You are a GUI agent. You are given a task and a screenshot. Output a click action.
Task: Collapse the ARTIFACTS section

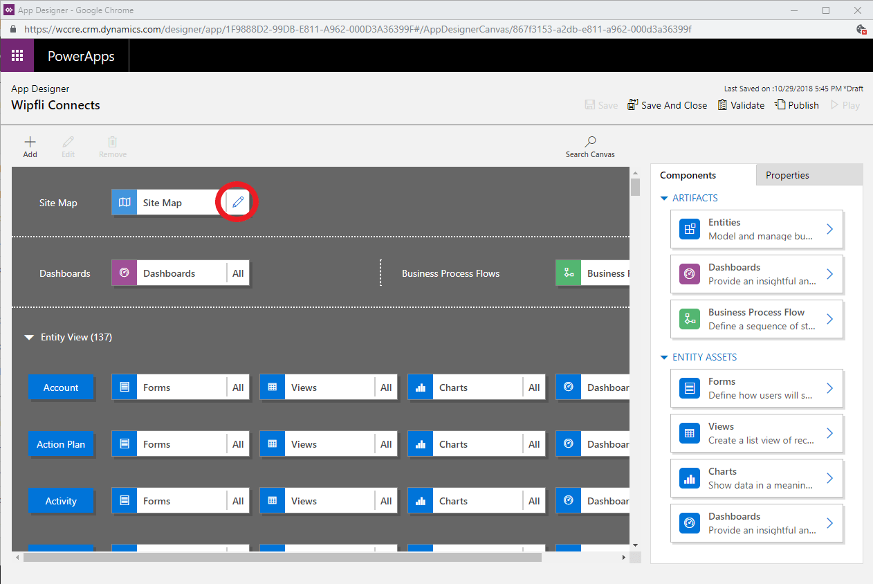coord(665,199)
